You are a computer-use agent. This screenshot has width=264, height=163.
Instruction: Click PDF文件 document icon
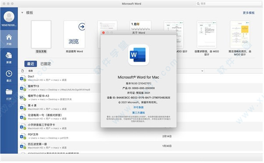point(23,136)
